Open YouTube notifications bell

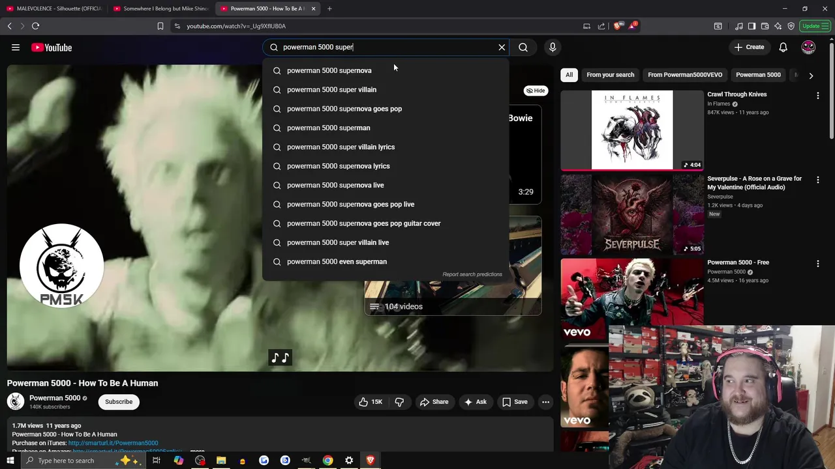[783, 47]
